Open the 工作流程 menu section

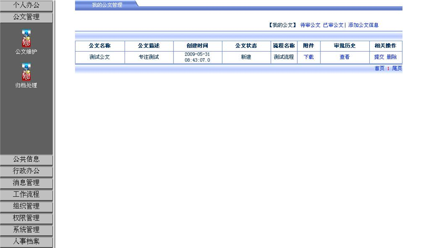(27, 195)
